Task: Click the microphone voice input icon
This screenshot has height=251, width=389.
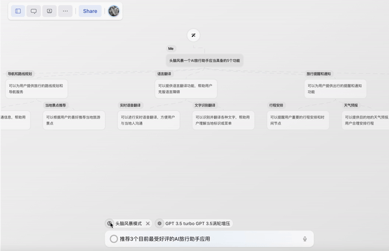Action: point(305,239)
